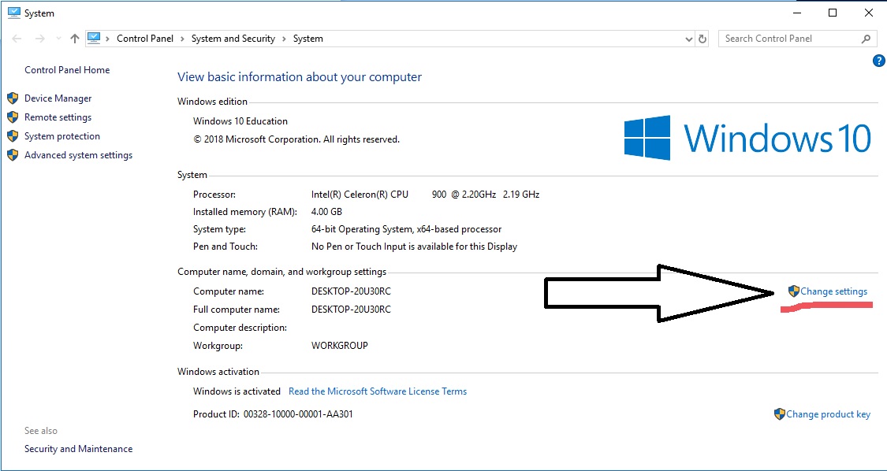Viewport: 887px width, 471px height.
Task: Open Security and Maintenance link
Action: (x=78, y=449)
